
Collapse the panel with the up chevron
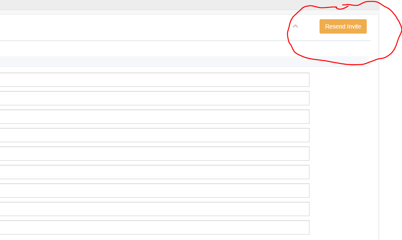(295, 26)
